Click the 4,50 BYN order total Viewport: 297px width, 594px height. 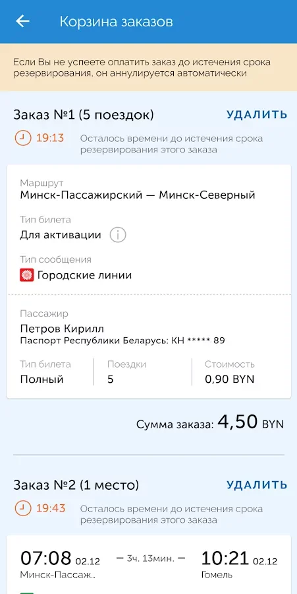(x=250, y=422)
